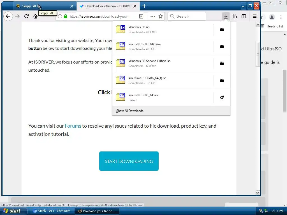Open the library bookshelf icon
The width and height of the screenshot is (287, 215).
pyautogui.click(x=235, y=17)
